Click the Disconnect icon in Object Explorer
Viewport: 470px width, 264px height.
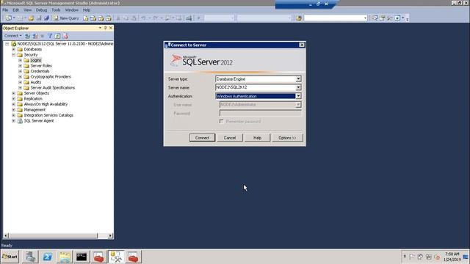pos(35,36)
